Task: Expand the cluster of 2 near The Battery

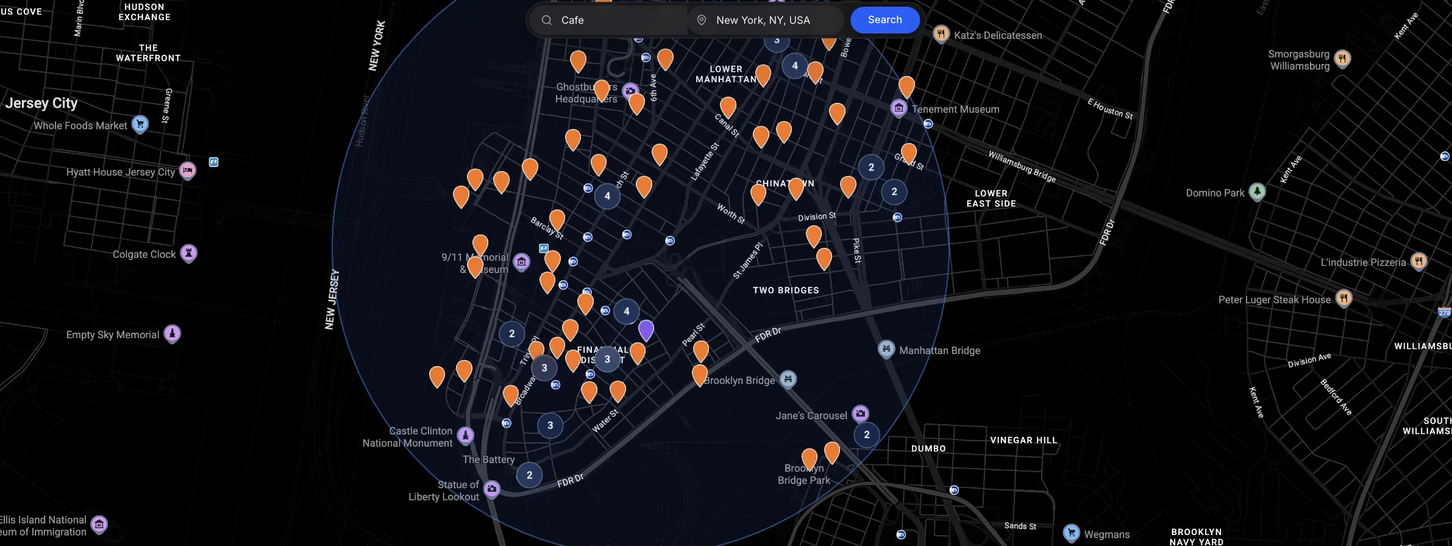Action: [529, 475]
